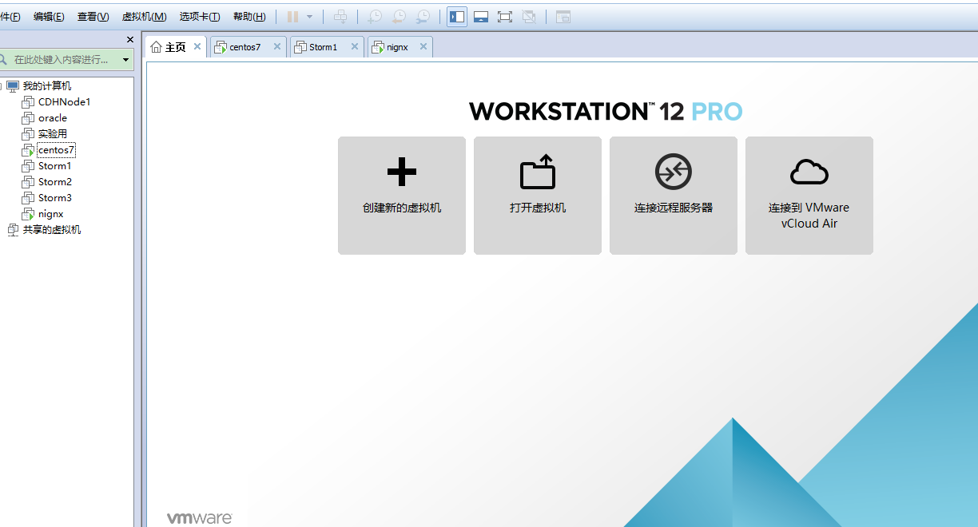978x527 pixels.
Task: Open the snapshot manager wrench icon
Action: pyautogui.click(x=423, y=16)
